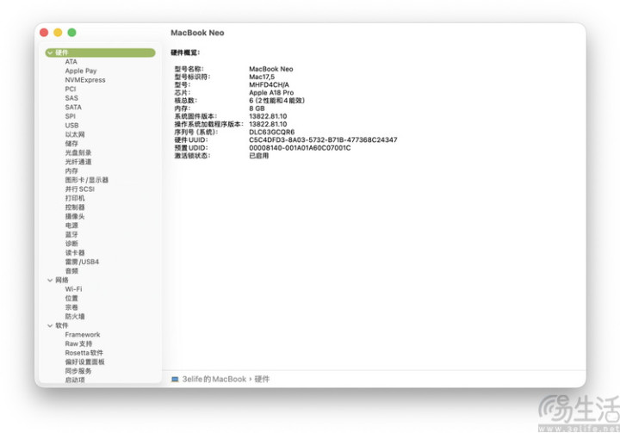Select the 内存 item in the sidebar
This screenshot has width=620, height=433.
(x=71, y=170)
